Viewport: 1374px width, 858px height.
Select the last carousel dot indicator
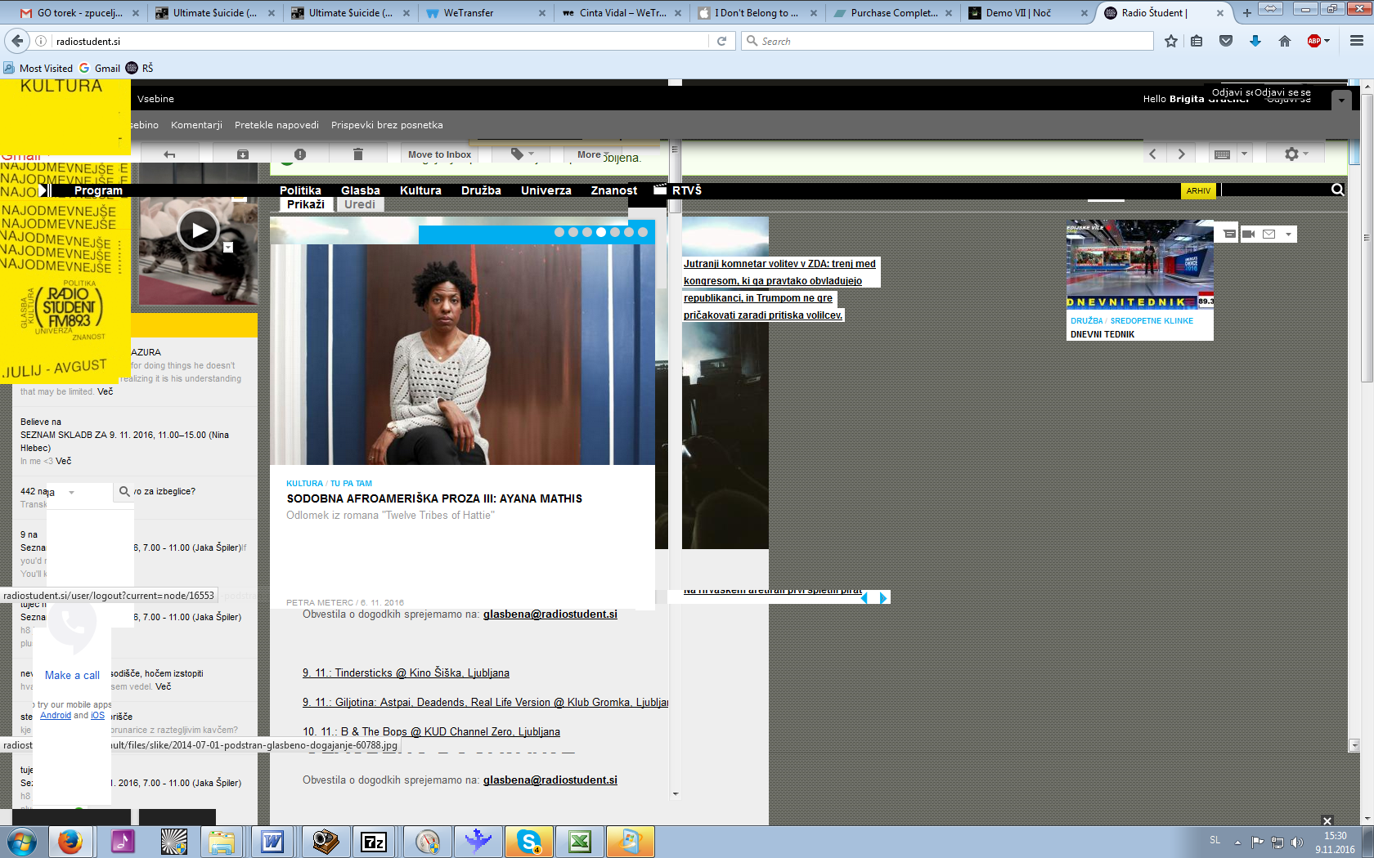click(x=643, y=232)
